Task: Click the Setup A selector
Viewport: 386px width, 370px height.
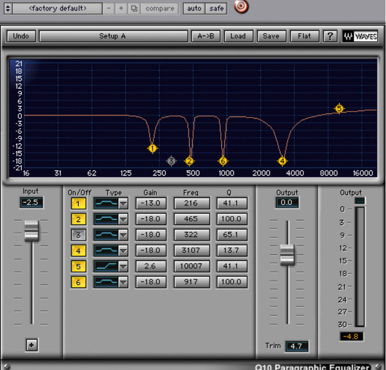Action: [x=112, y=36]
